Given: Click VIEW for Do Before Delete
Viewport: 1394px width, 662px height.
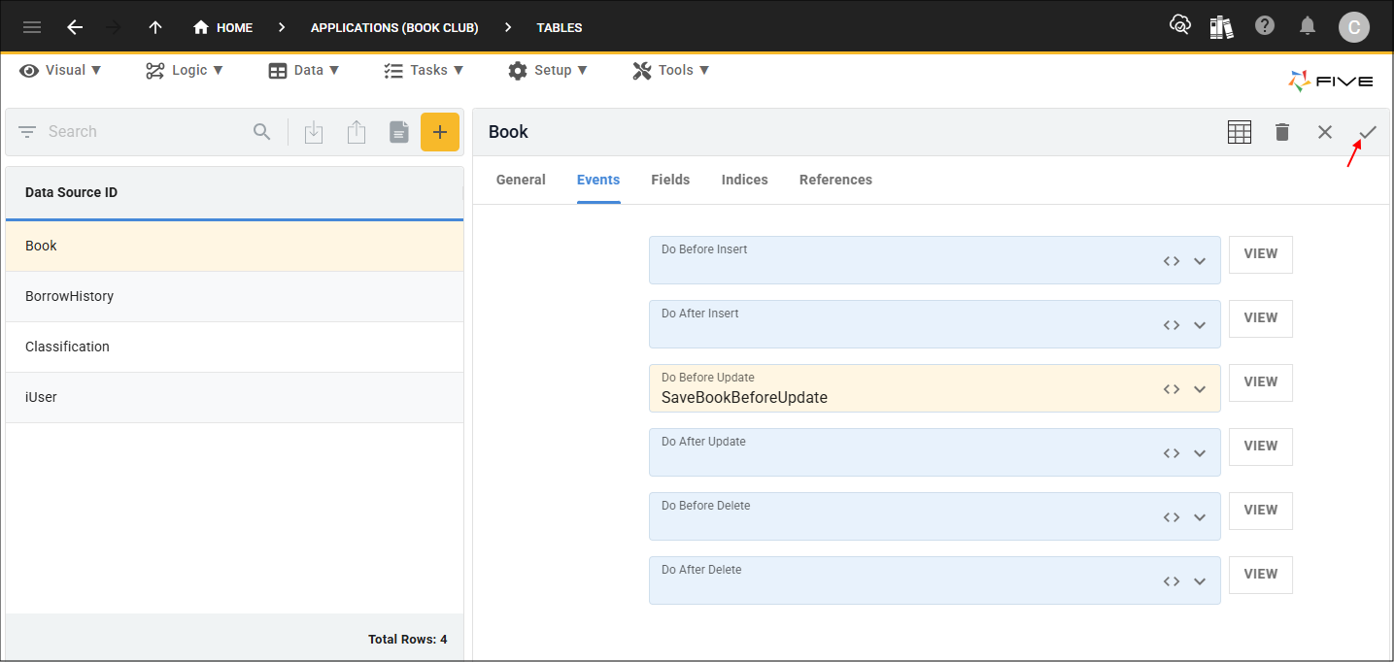Looking at the screenshot, I should (1261, 511).
